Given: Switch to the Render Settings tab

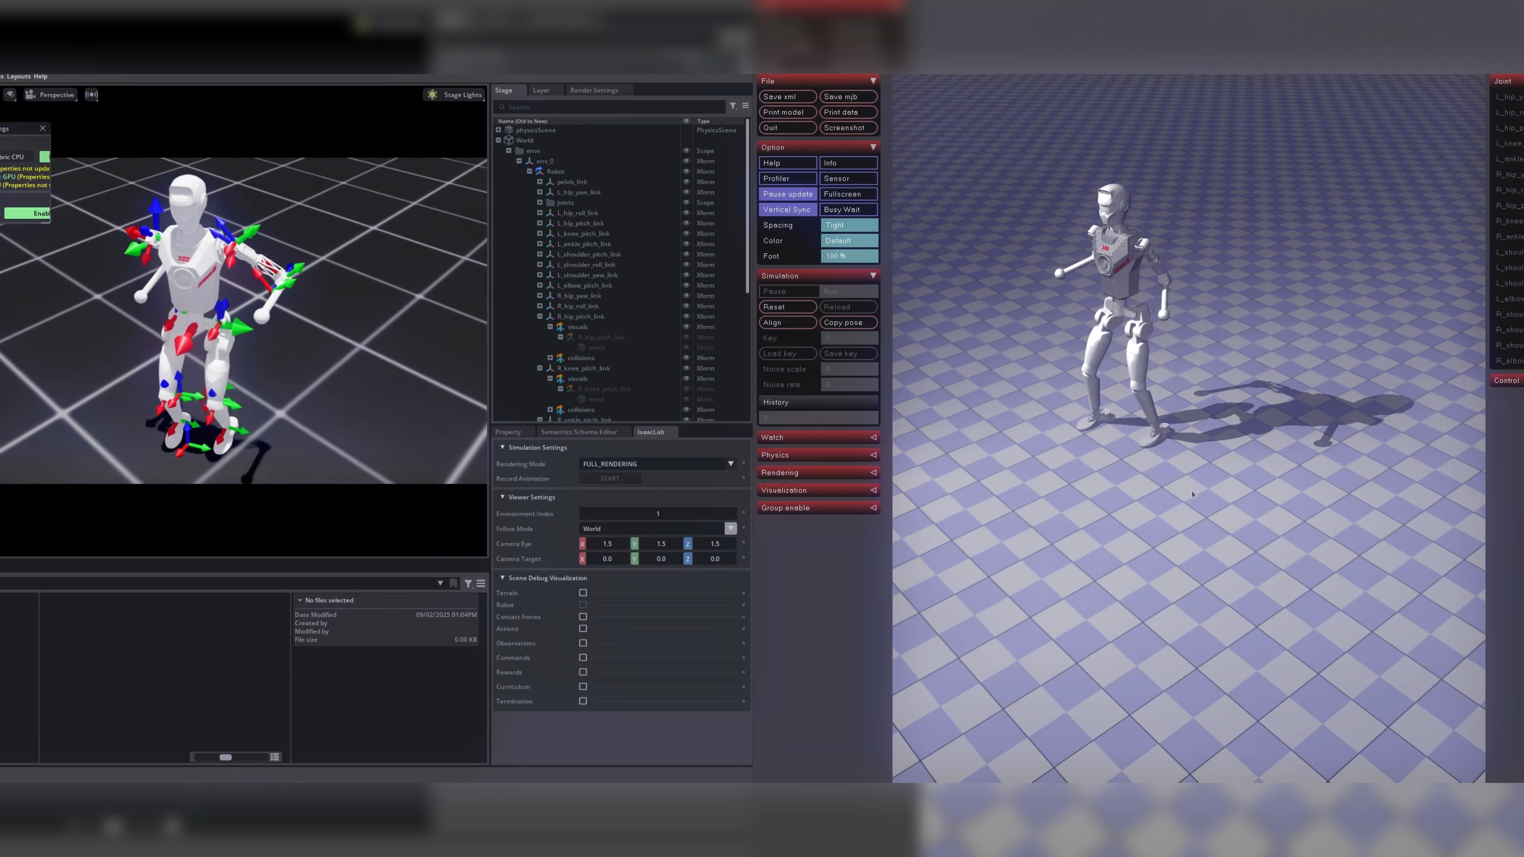Looking at the screenshot, I should [x=594, y=91].
